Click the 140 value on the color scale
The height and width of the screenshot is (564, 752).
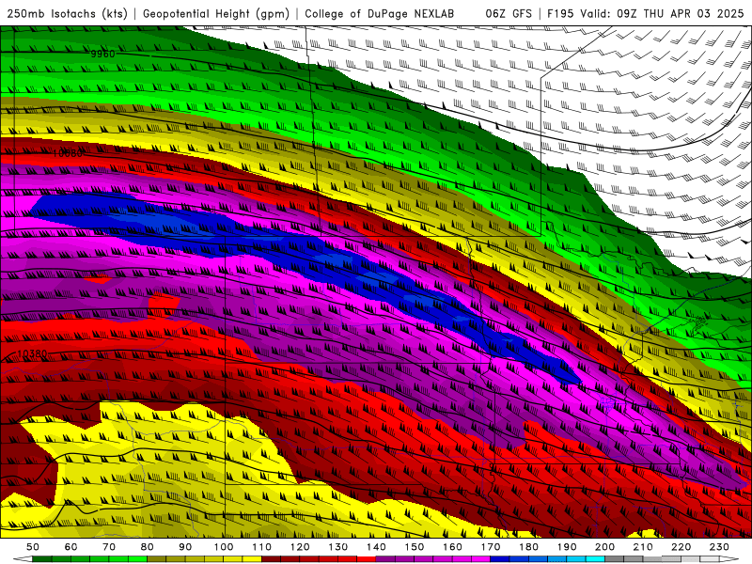pyautogui.click(x=376, y=547)
